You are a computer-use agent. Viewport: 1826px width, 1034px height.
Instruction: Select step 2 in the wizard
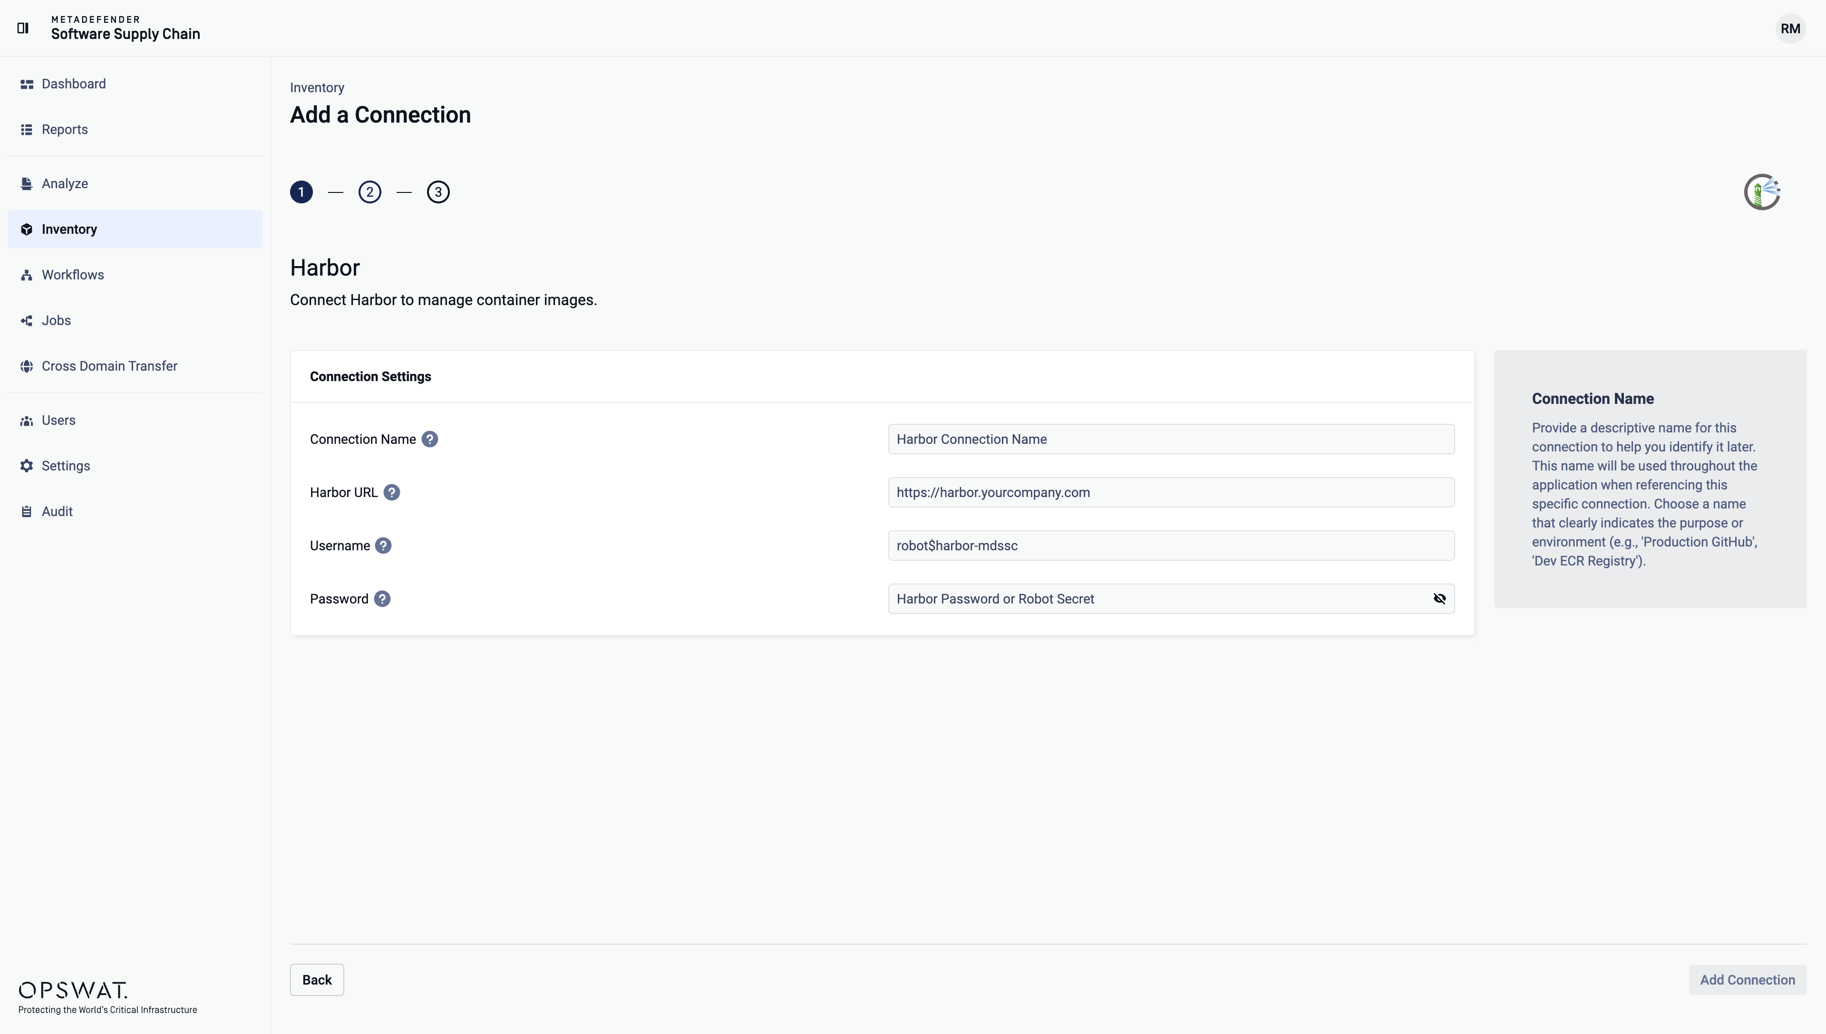[x=369, y=192]
